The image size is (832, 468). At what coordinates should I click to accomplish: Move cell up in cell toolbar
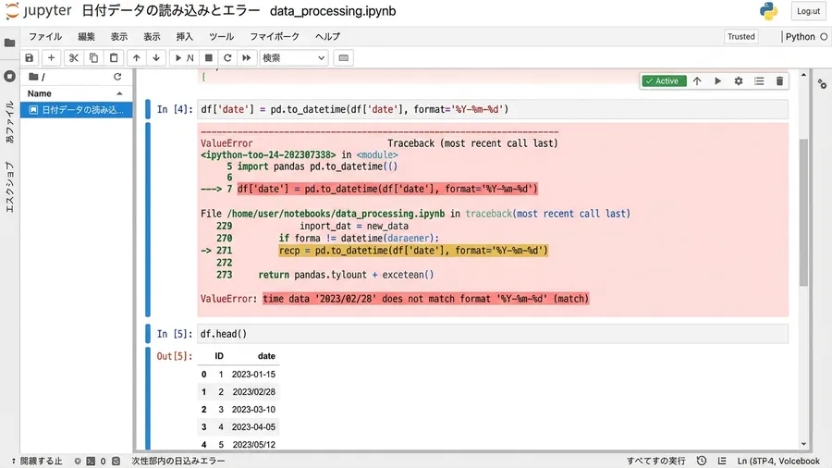point(697,81)
